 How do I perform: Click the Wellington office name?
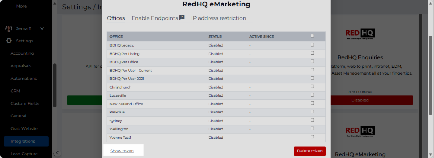119,129
